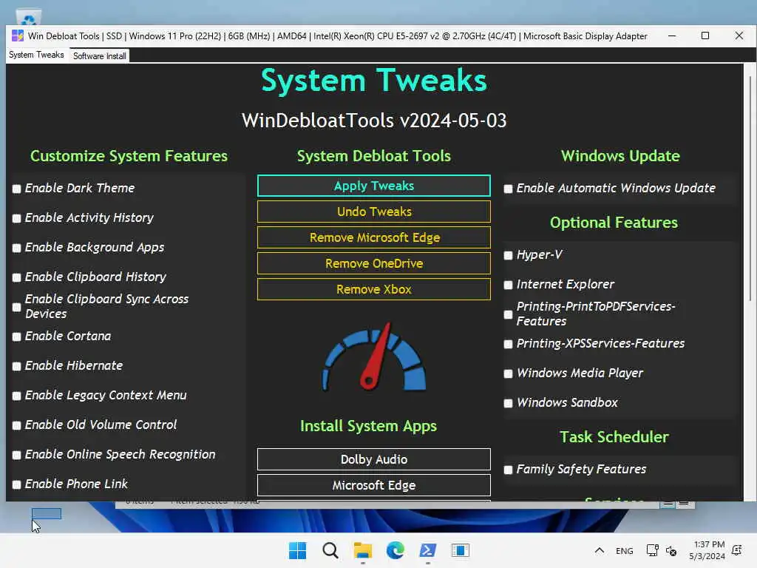Toggle Enable Phone Link
757x568 pixels.
pyautogui.click(x=16, y=484)
